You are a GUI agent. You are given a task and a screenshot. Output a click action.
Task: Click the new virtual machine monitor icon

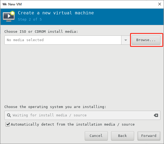[x=9, y=16]
